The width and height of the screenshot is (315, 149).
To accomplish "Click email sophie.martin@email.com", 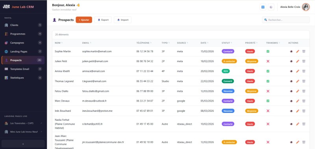I will tap(97, 51).
